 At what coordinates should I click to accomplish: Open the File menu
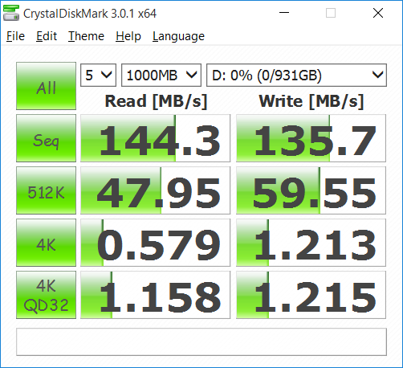15,36
